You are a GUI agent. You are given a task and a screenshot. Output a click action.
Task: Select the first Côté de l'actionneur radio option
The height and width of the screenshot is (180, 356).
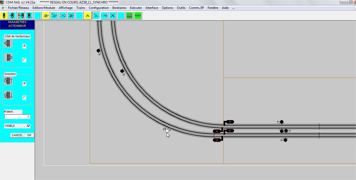(25, 46)
